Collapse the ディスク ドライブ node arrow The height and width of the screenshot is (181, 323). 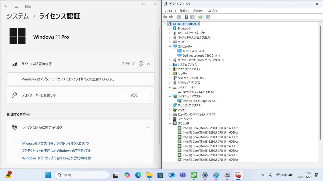coord(170,87)
